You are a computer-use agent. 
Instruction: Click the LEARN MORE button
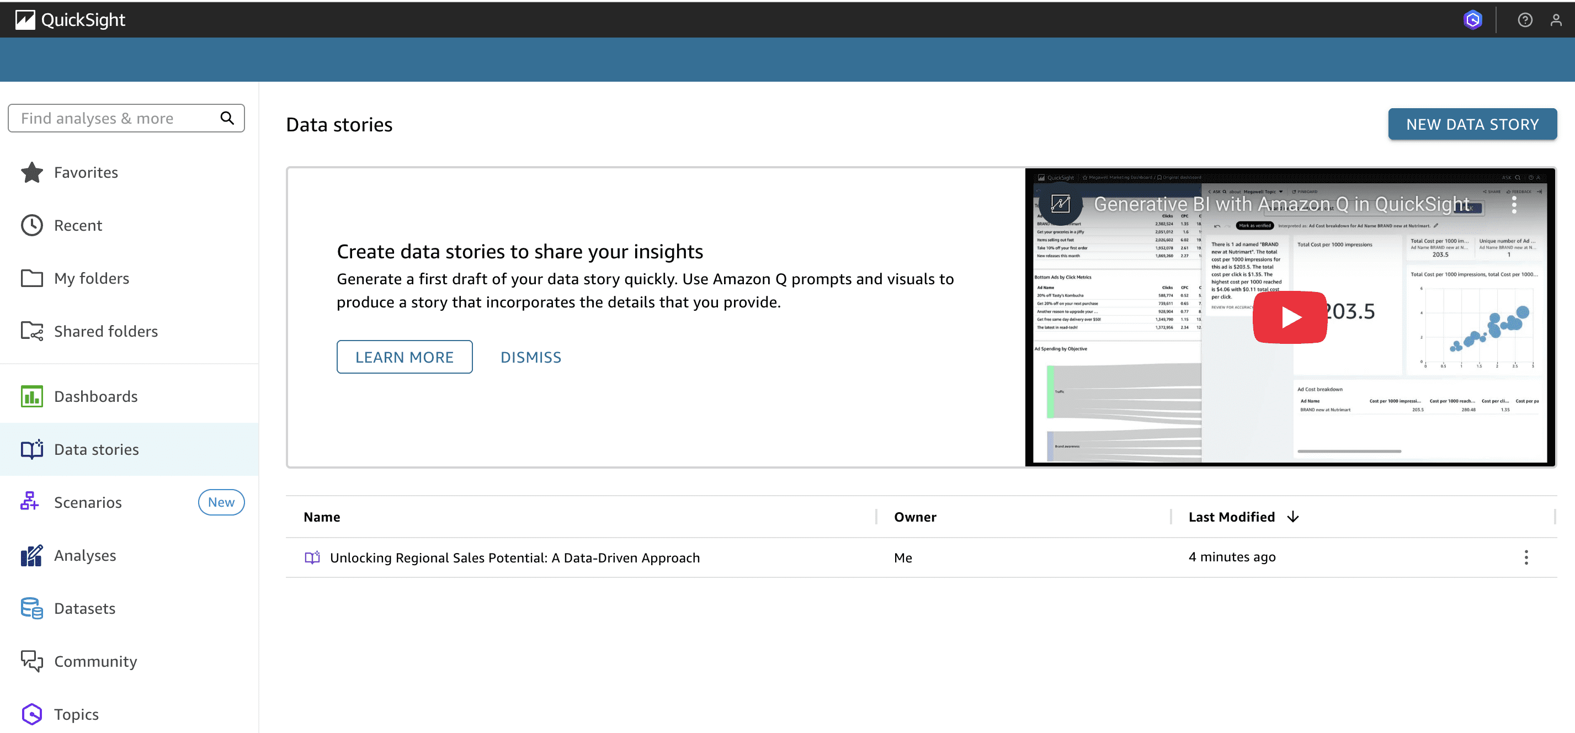[x=404, y=357]
